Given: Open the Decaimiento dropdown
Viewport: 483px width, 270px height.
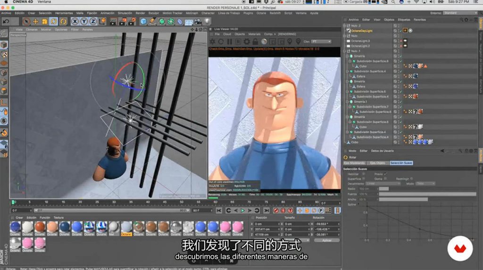Looking at the screenshot, I should (383, 183).
